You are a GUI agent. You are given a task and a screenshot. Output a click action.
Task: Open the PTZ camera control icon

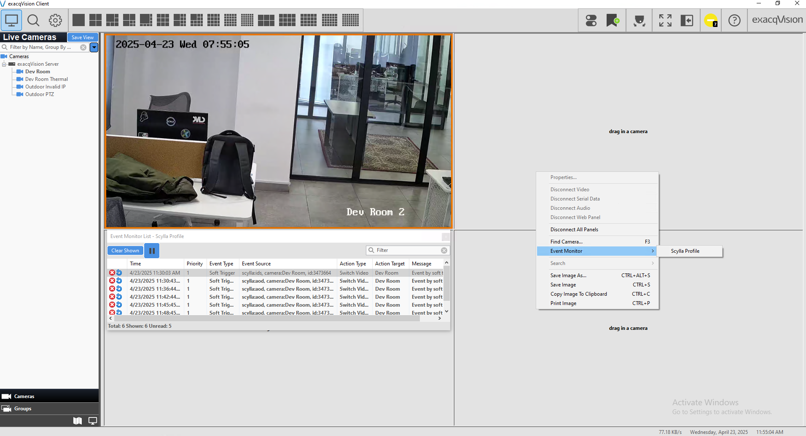point(639,20)
